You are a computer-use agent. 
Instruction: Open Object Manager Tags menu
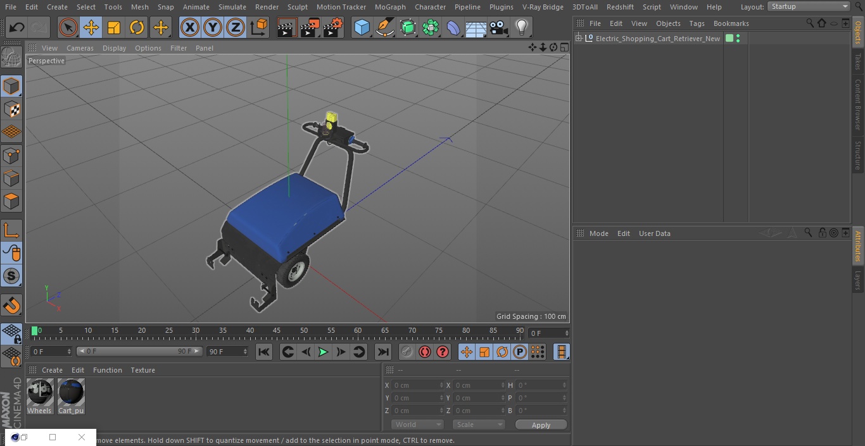[697, 23]
